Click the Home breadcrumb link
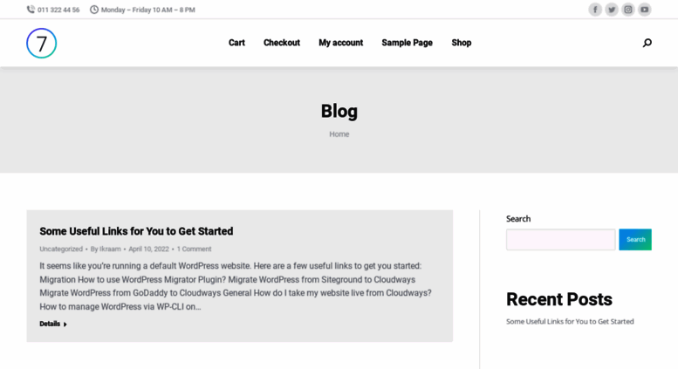This screenshot has width=678, height=369. [339, 134]
